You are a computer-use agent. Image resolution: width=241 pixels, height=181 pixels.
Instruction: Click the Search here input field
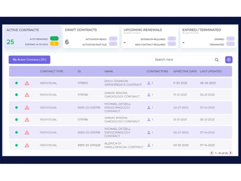pyautogui.click(x=187, y=60)
